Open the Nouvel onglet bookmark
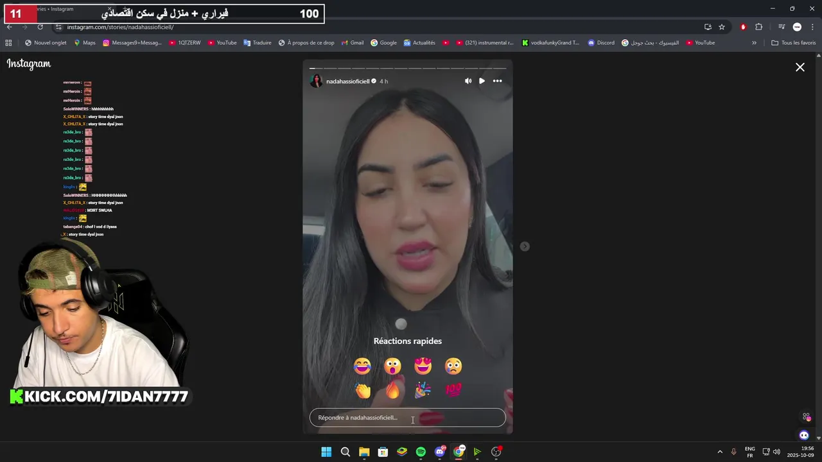 click(x=46, y=43)
